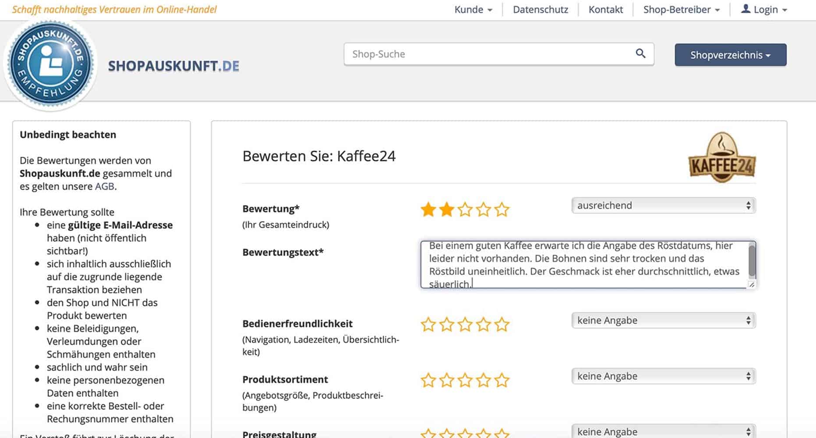Open the Shop-Betreiber menu
Image resolution: width=816 pixels, height=438 pixels.
[681, 10]
